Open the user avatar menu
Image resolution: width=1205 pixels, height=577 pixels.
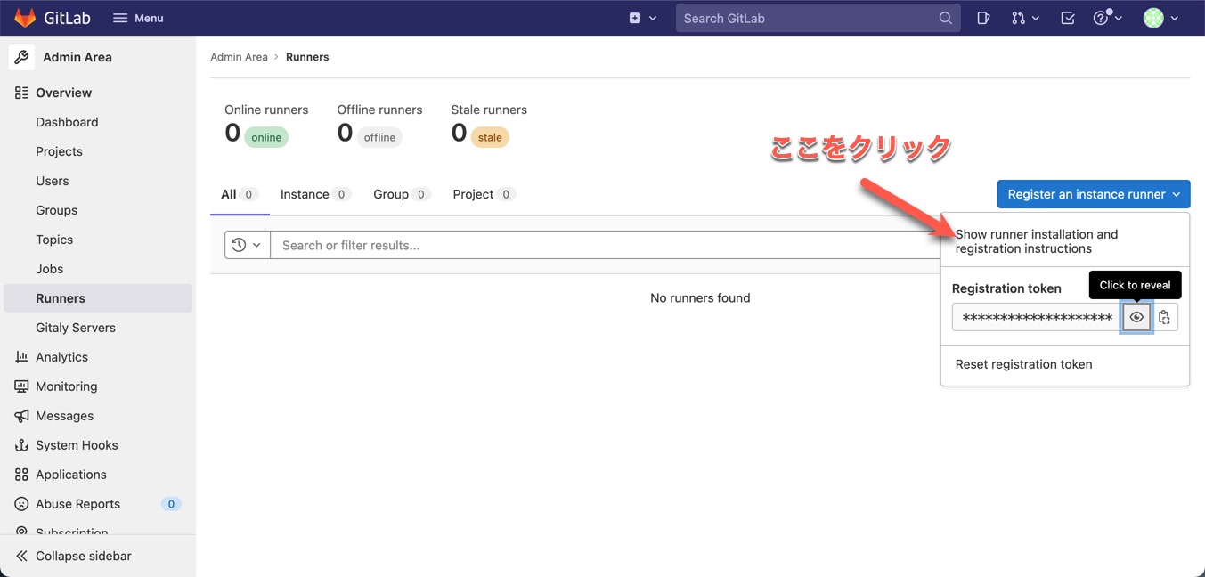pos(1160,18)
